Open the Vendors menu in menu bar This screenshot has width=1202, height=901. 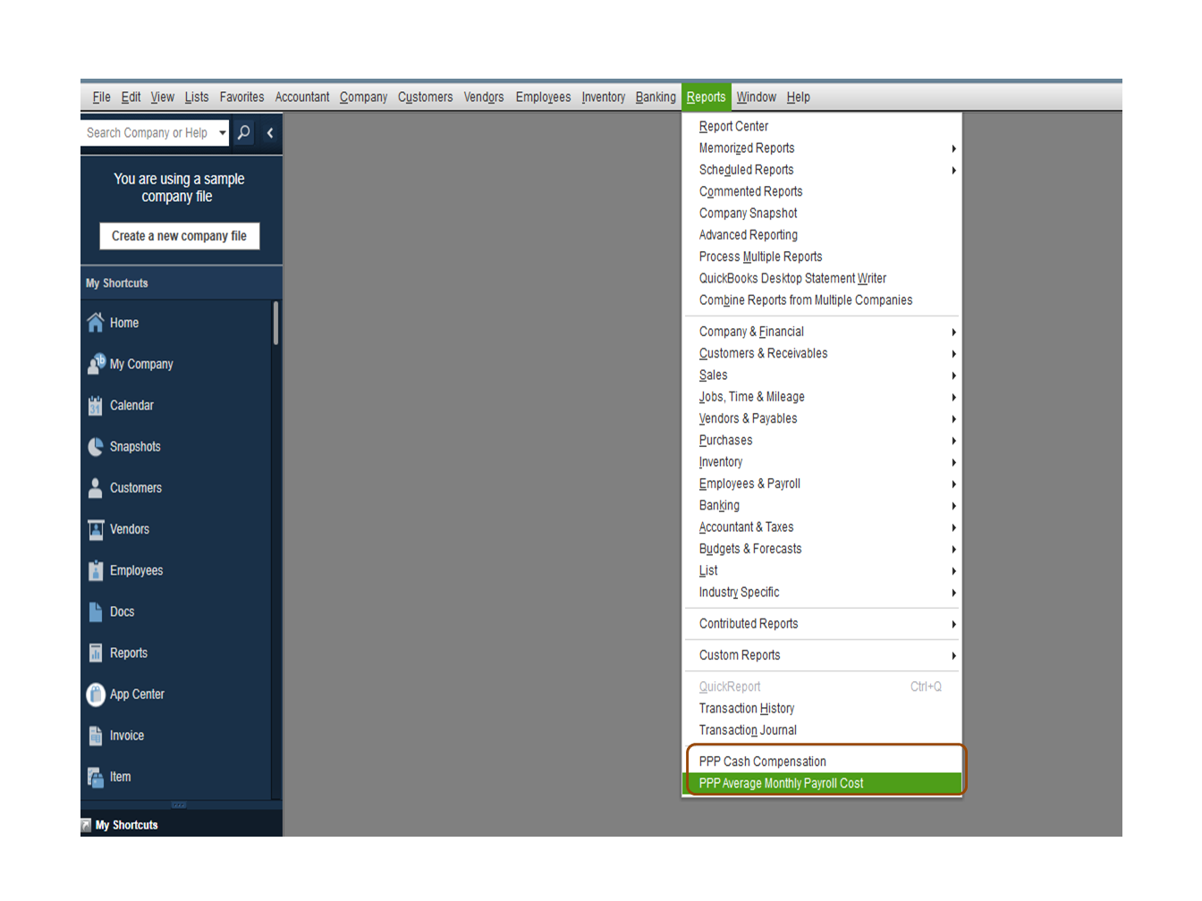[x=484, y=97]
